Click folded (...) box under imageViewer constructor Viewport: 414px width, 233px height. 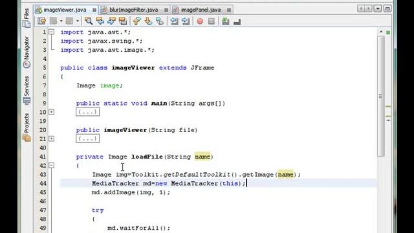click(88, 139)
